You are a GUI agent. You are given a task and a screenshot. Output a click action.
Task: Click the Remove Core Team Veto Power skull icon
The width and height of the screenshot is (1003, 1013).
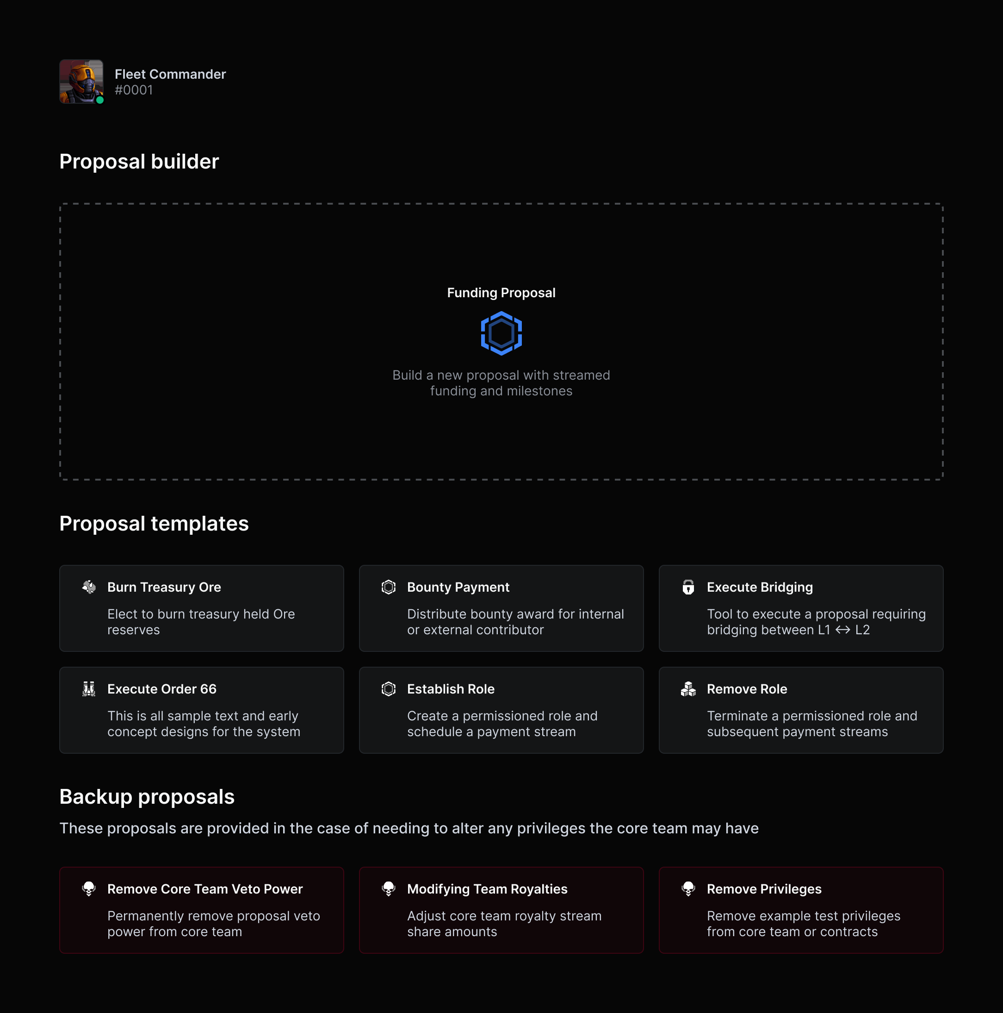coord(90,889)
